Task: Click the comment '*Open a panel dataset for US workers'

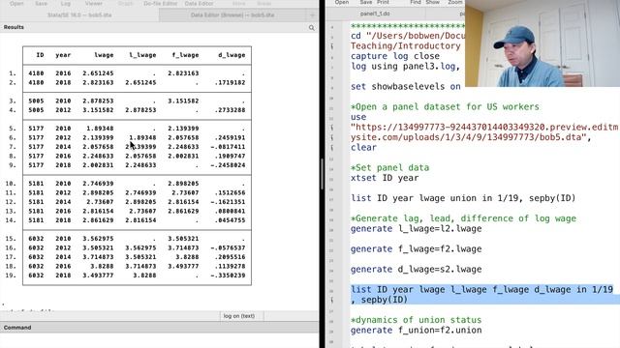Action: click(x=445, y=107)
